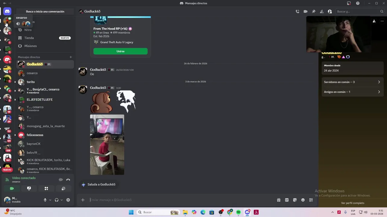Open pinned messages
This screenshot has width=387, height=217.
coord(314,11)
